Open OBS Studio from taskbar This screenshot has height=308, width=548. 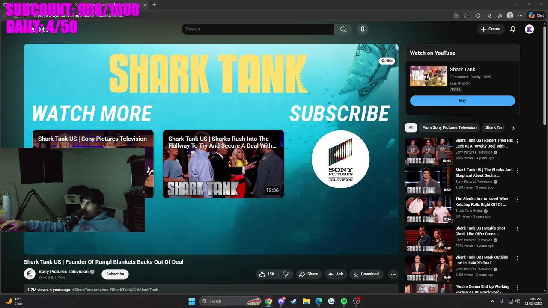click(356, 301)
